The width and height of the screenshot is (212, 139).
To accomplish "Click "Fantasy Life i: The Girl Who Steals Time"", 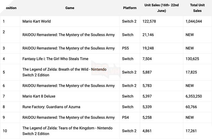I will pyautogui.click(x=55, y=59).
